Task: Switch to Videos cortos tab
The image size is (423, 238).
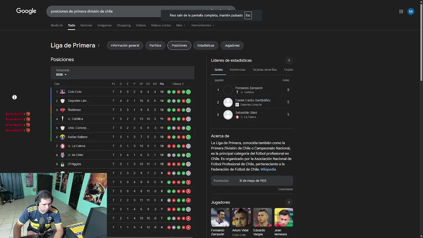Action: (x=161, y=25)
